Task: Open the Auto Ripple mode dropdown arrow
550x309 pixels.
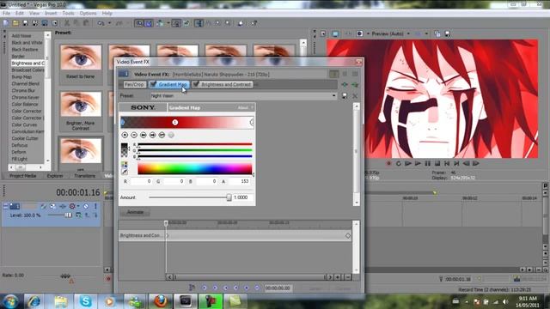Action: [168, 23]
